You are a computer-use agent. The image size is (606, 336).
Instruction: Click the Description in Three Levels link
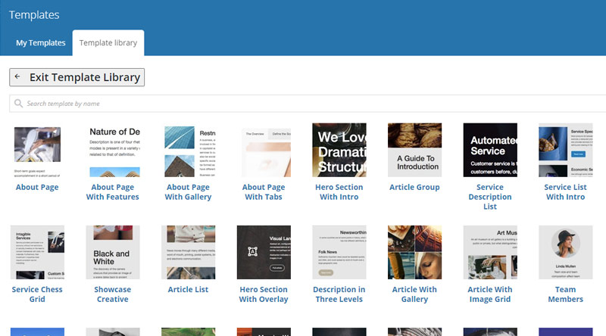[339, 294]
